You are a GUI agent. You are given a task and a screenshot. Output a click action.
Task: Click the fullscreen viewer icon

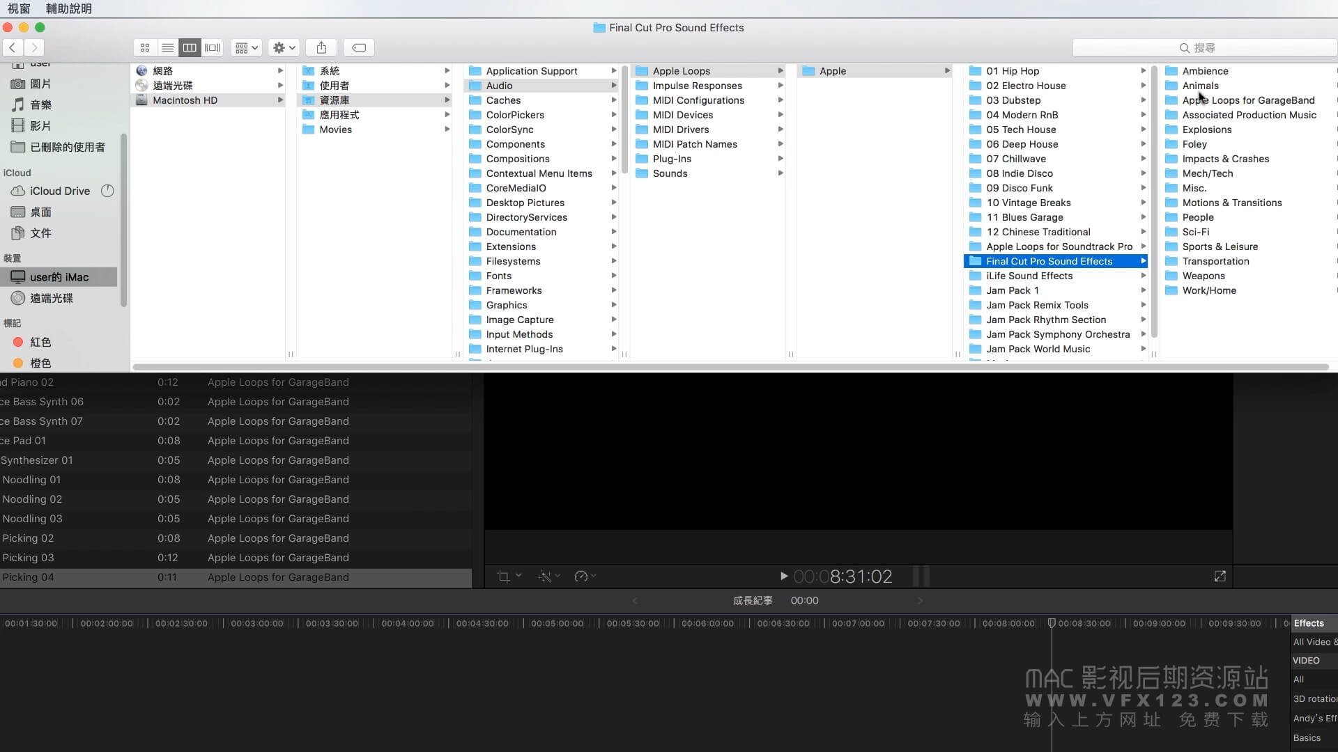[1220, 576]
